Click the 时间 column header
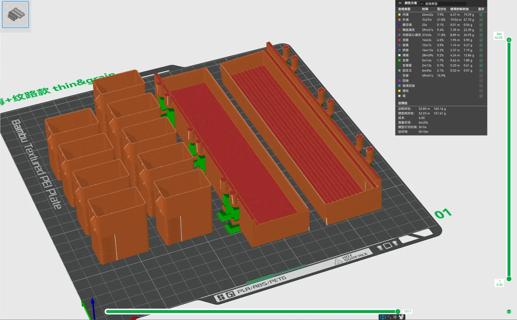This screenshot has height=320, width=517. [425, 9]
